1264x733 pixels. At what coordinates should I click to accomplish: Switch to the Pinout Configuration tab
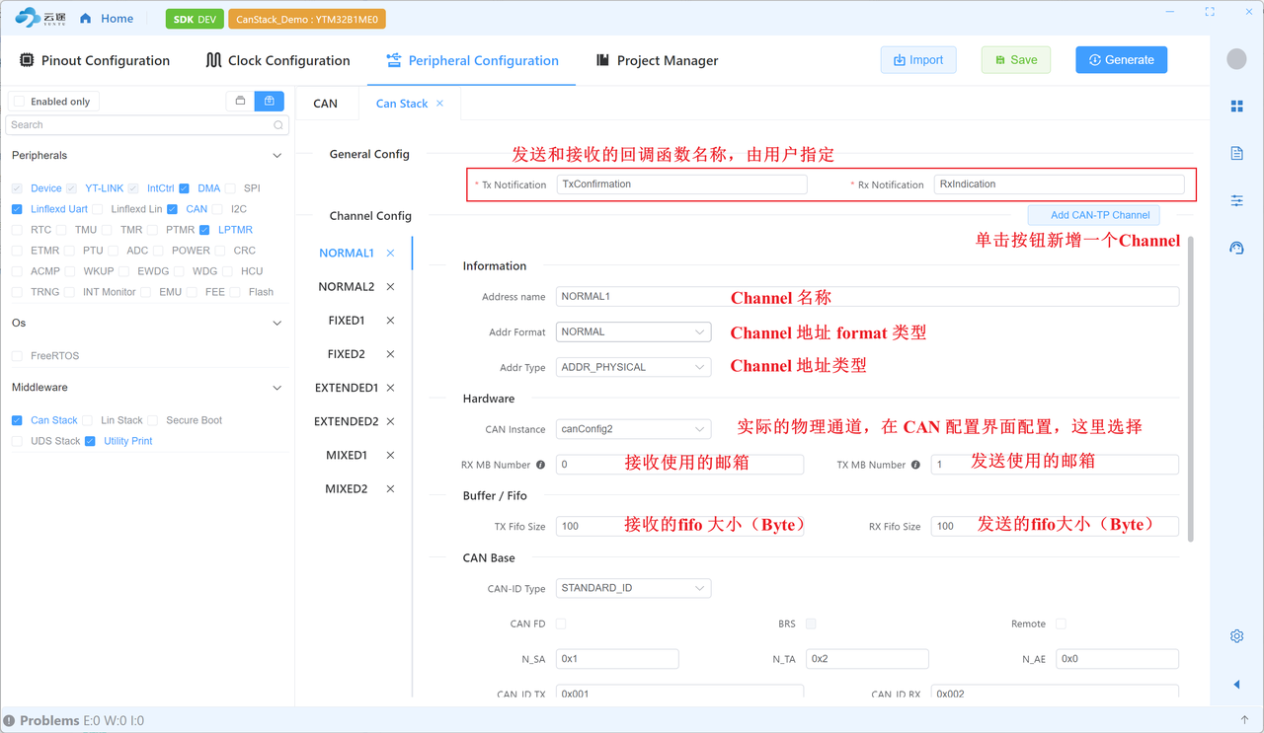point(94,60)
